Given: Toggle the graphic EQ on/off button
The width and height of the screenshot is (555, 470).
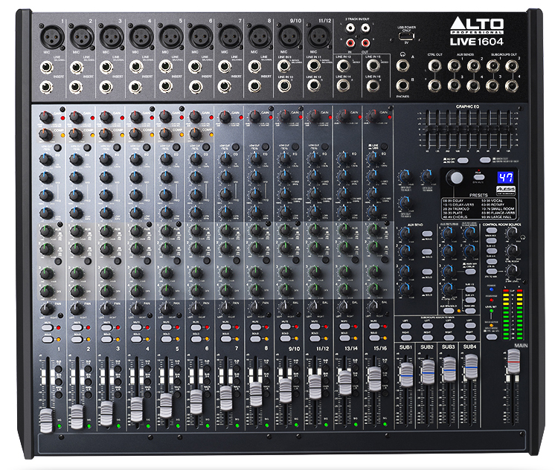Looking at the screenshot, I should pyautogui.click(x=463, y=161).
